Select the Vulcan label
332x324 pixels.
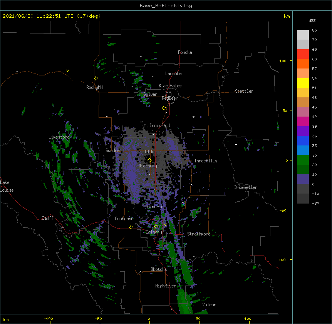[209, 305]
